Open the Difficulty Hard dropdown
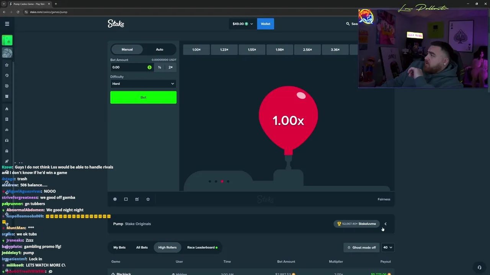490x275 pixels. pyautogui.click(x=143, y=84)
